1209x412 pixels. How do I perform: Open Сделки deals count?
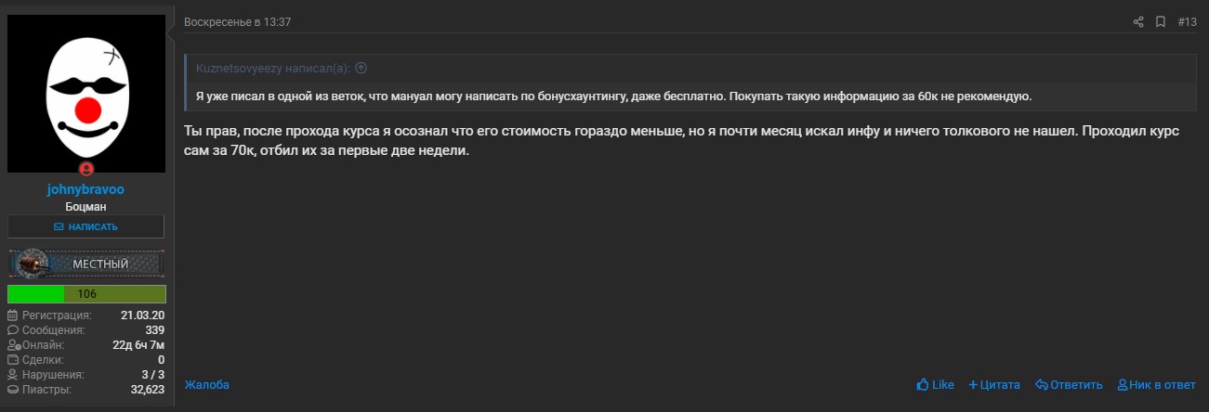point(161,360)
